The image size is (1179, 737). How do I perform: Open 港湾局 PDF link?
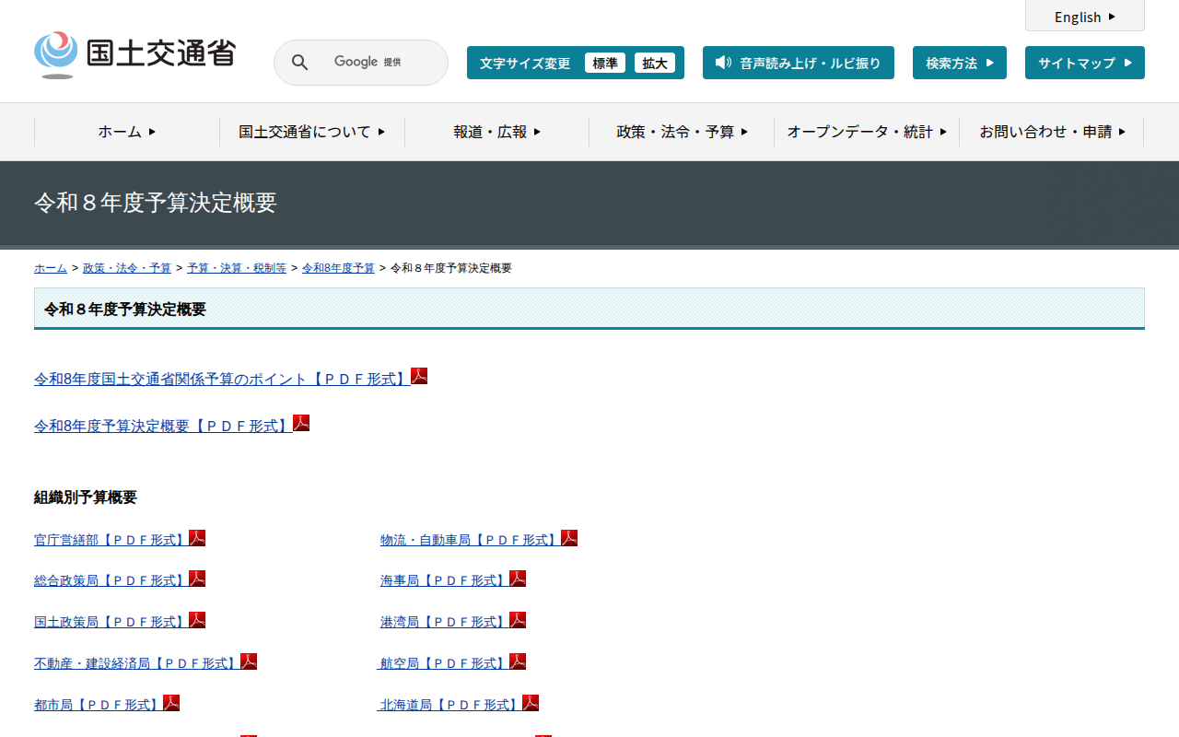pos(445,622)
